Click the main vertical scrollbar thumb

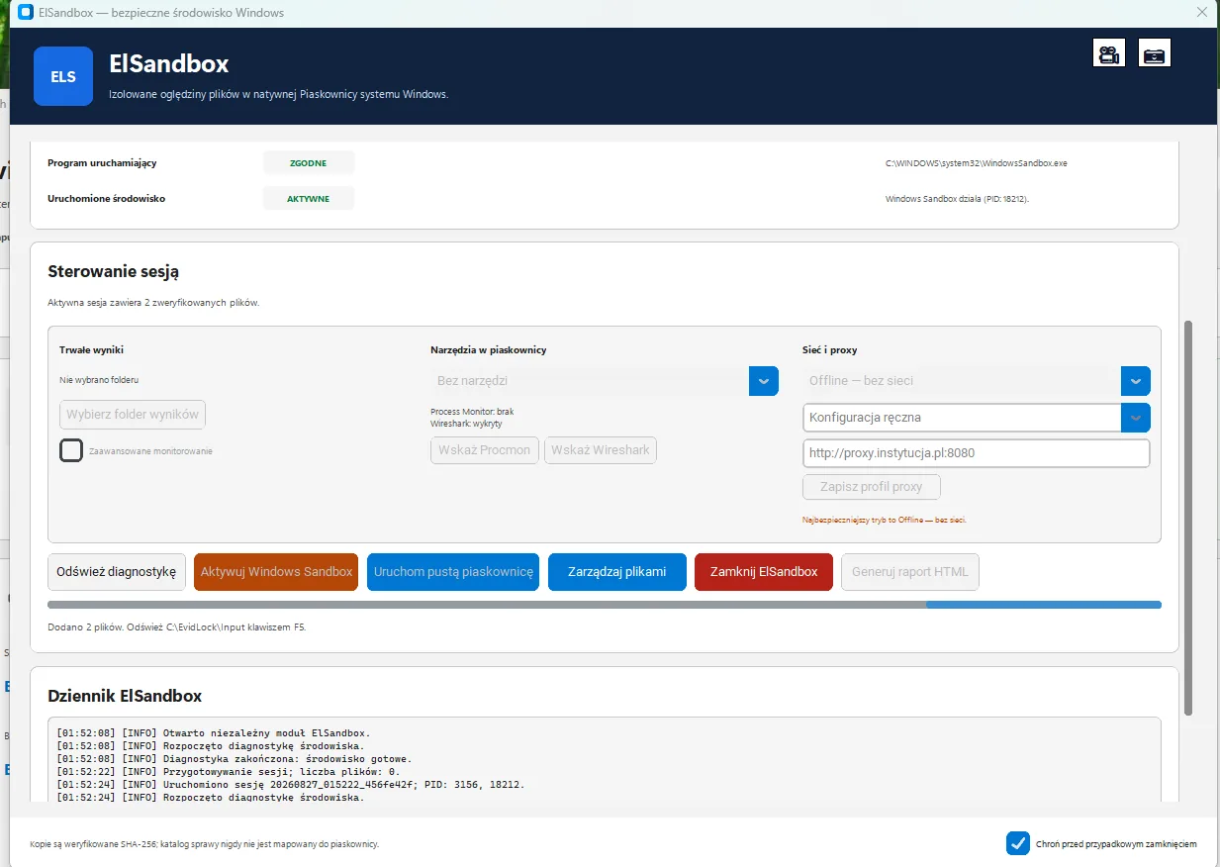1188,517
